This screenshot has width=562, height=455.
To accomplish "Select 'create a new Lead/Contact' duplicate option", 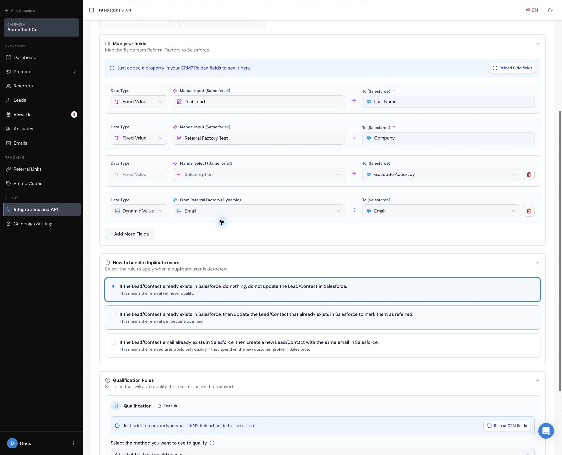I will pos(322,345).
